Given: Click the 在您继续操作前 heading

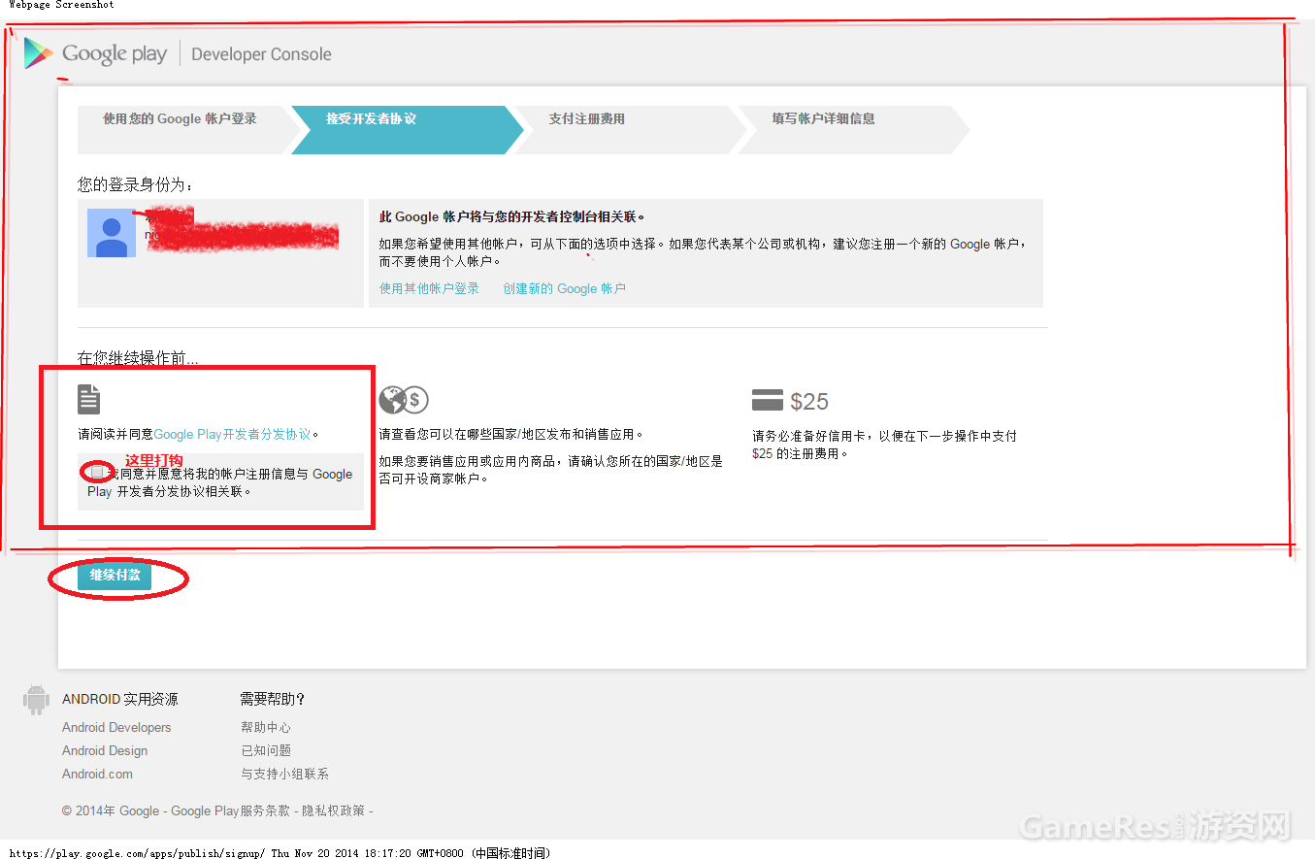Looking at the screenshot, I should coord(138,358).
